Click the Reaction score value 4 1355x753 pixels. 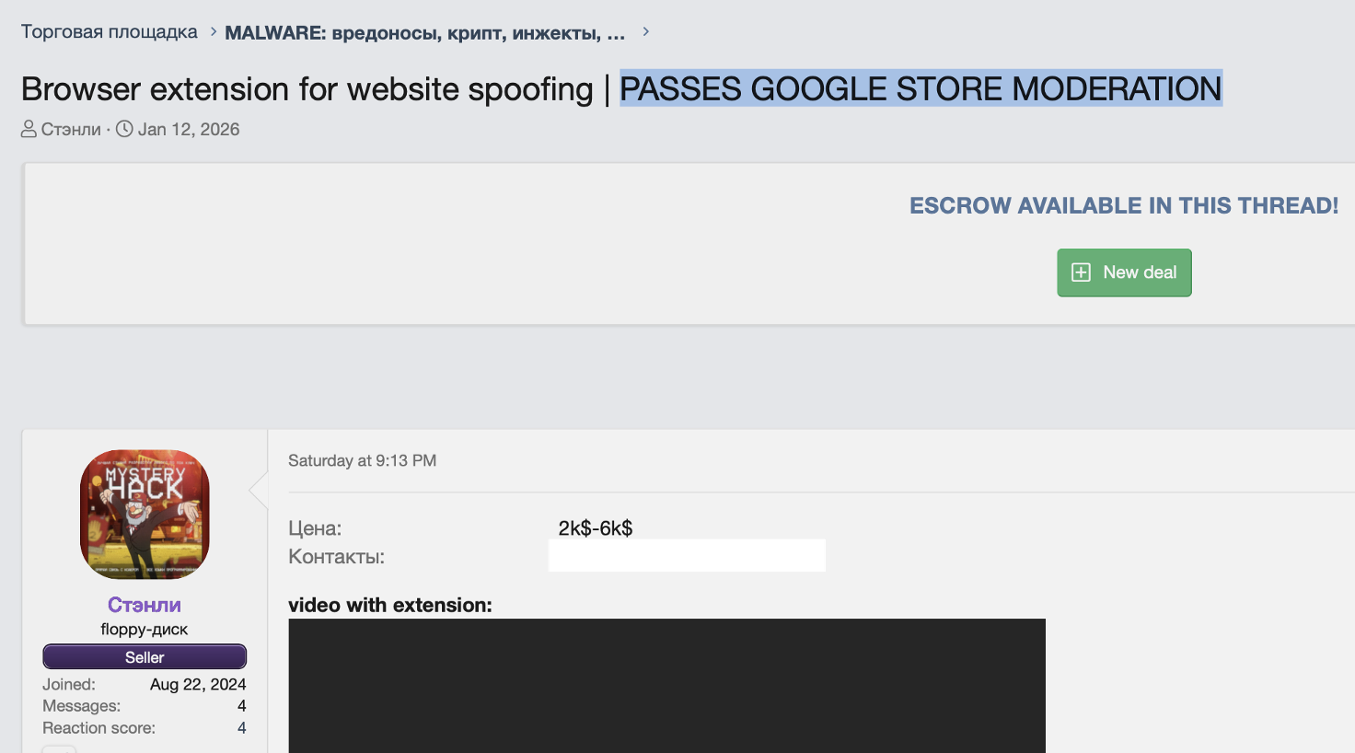pos(241,728)
